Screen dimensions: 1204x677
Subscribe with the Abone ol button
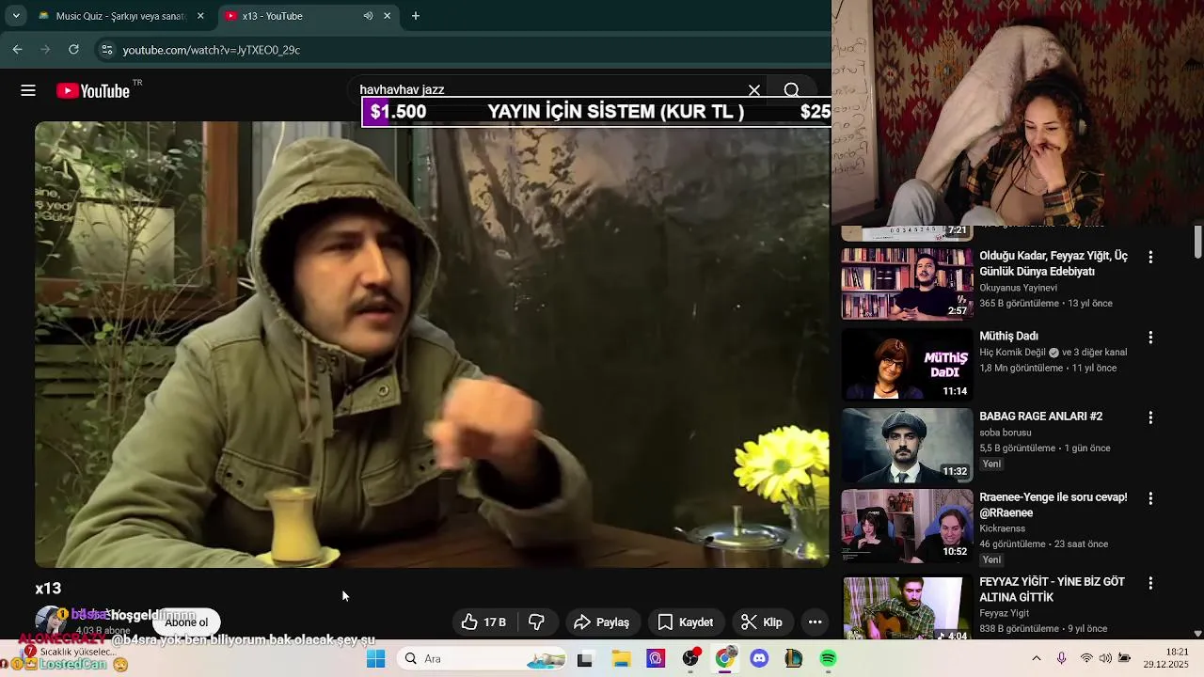pos(186,622)
